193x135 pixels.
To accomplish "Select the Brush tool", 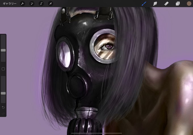I will 144,4.
